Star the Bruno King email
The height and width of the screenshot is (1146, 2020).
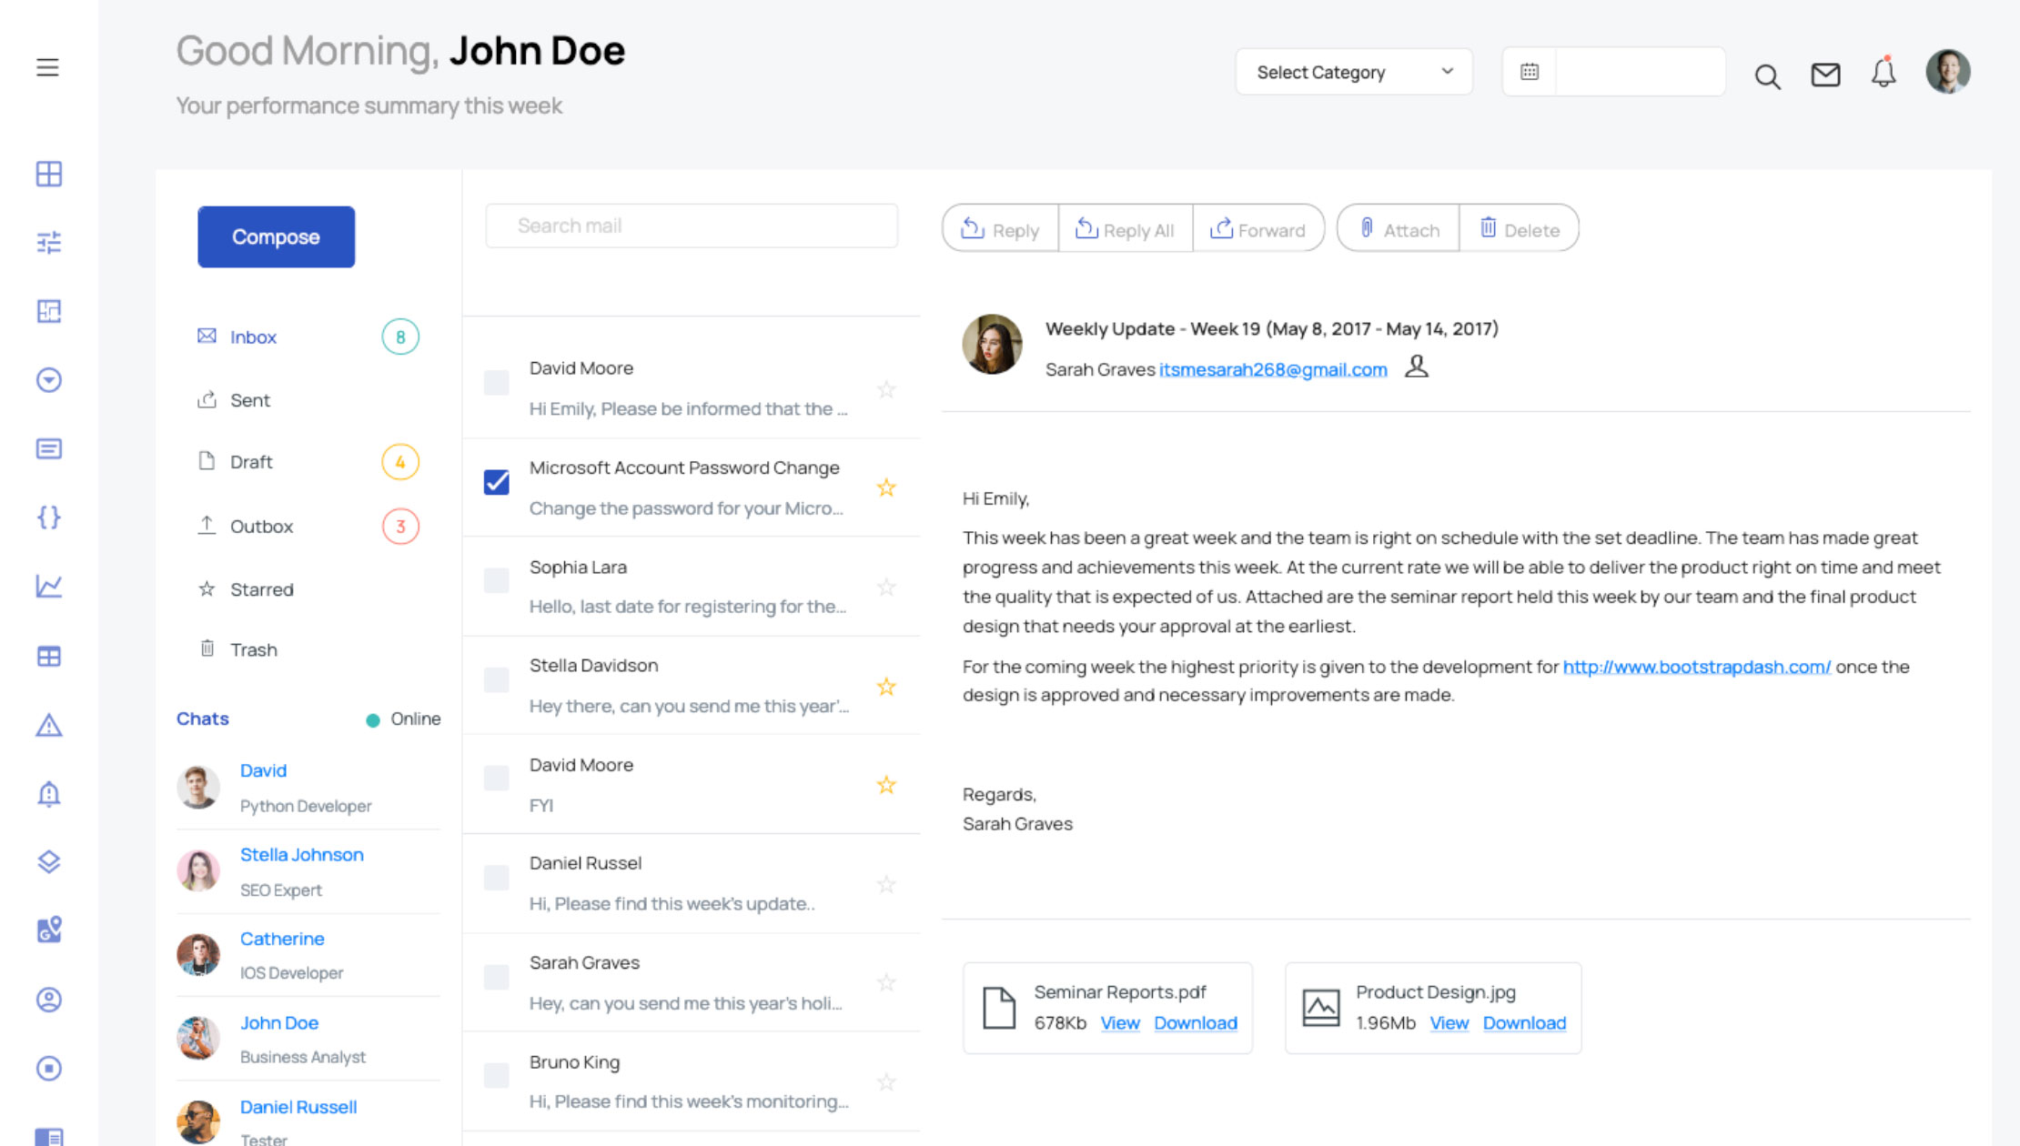click(886, 1081)
